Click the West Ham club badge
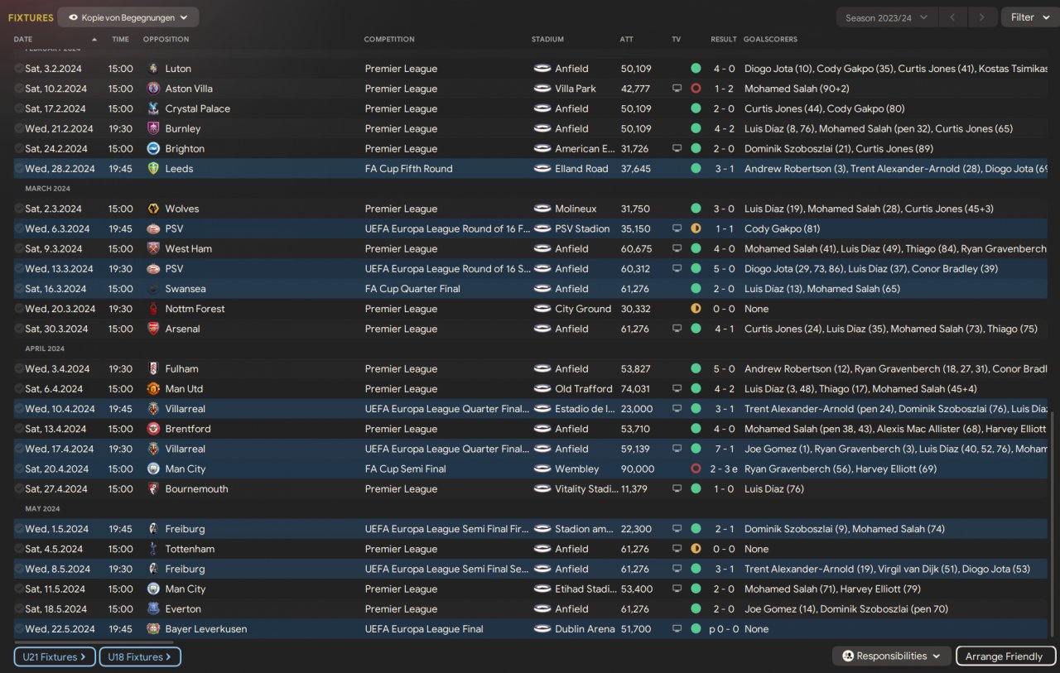 [152, 248]
